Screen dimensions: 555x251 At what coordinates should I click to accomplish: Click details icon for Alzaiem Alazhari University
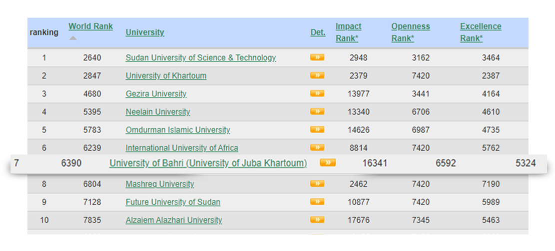(317, 219)
